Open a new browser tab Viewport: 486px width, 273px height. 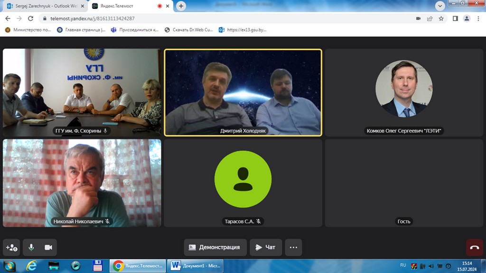tap(181, 6)
